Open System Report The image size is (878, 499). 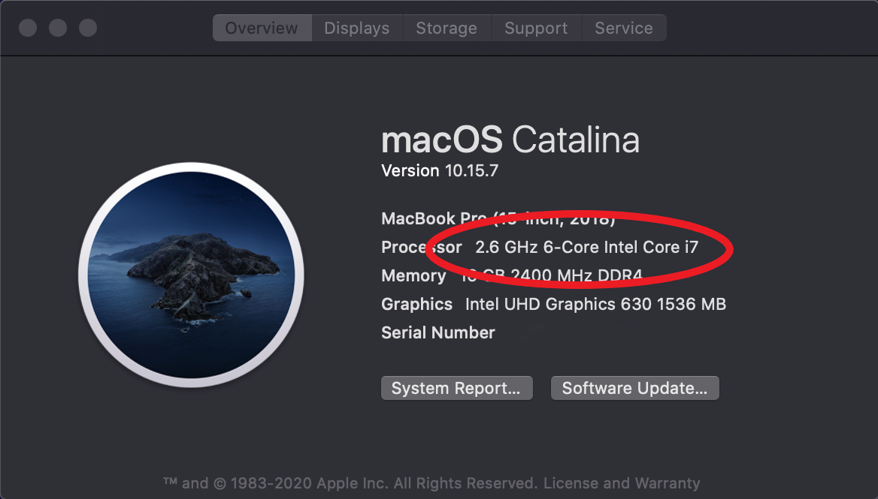point(456,388)
